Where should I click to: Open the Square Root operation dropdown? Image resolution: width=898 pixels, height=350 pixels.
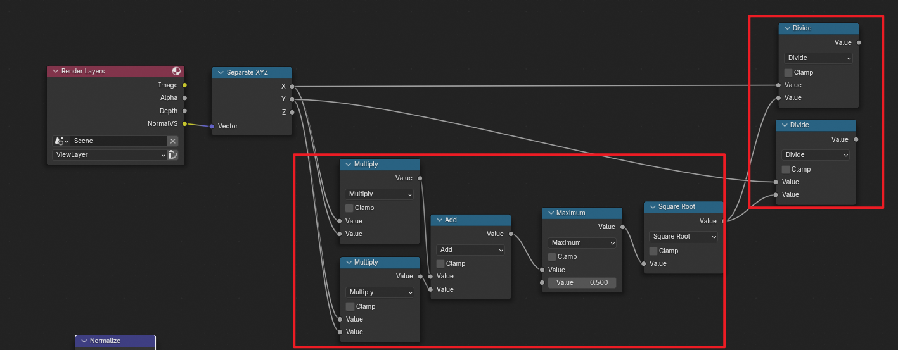(683, 237)
